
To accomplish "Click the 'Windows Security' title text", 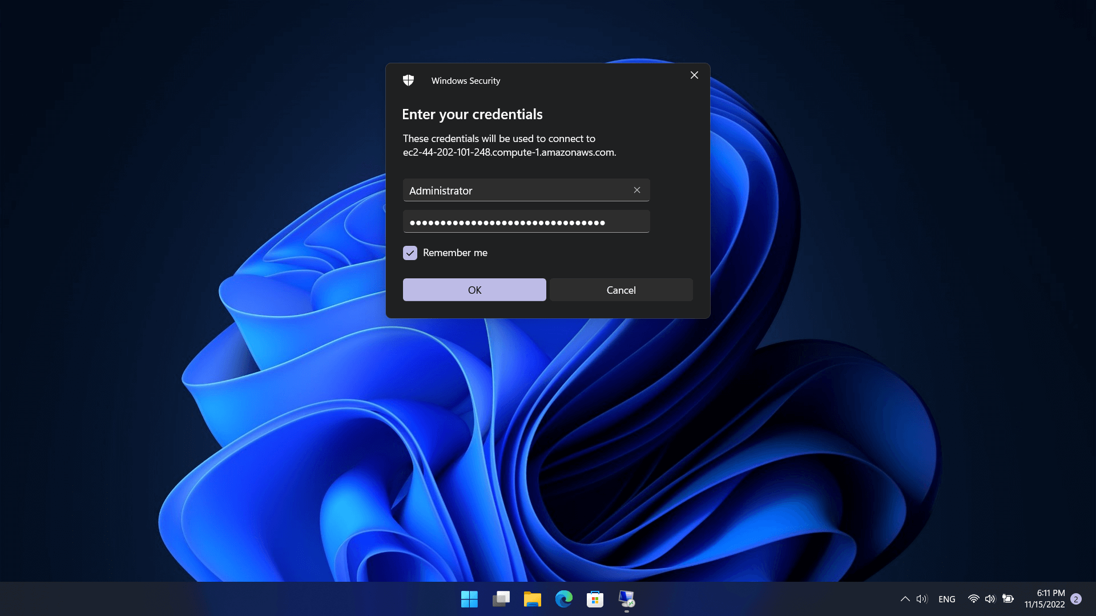I will (466, 80).
